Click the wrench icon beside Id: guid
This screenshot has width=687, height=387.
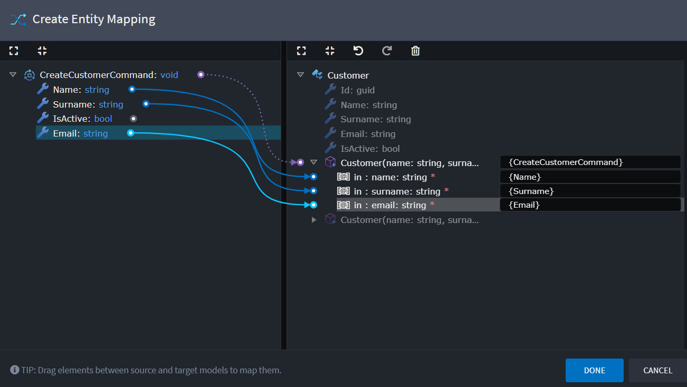pyautogui.click(x=330, y=90)
